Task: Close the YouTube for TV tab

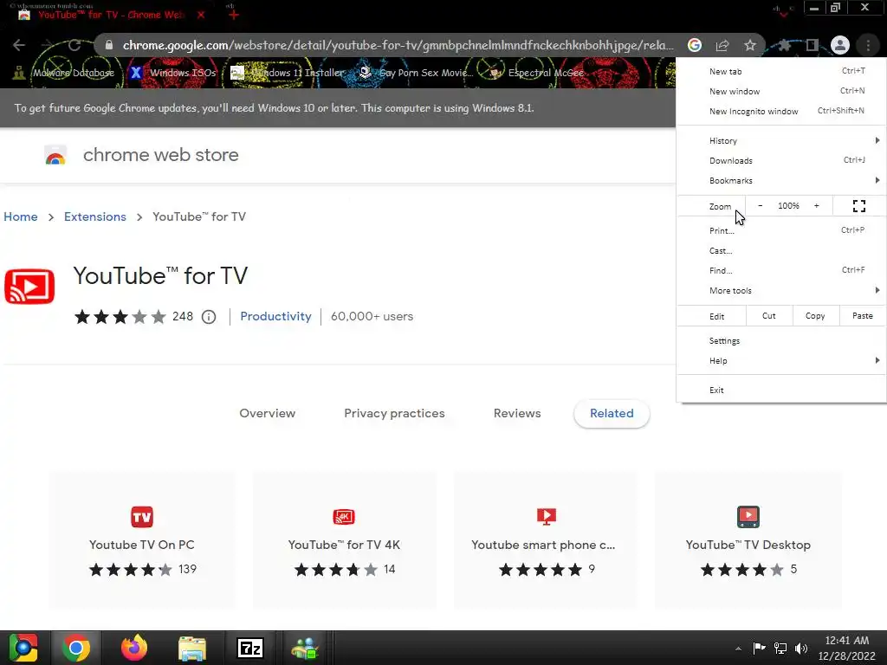Action: click(x=201, y=16)
